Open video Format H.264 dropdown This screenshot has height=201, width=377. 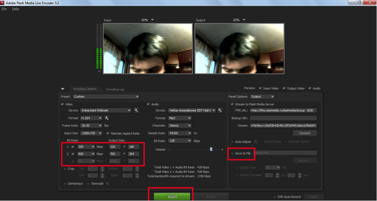(91, 118)
